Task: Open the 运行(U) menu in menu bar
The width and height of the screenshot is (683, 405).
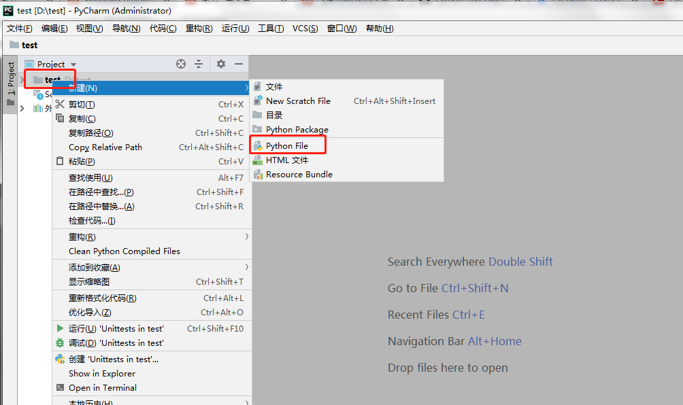Action: [235, 29]
